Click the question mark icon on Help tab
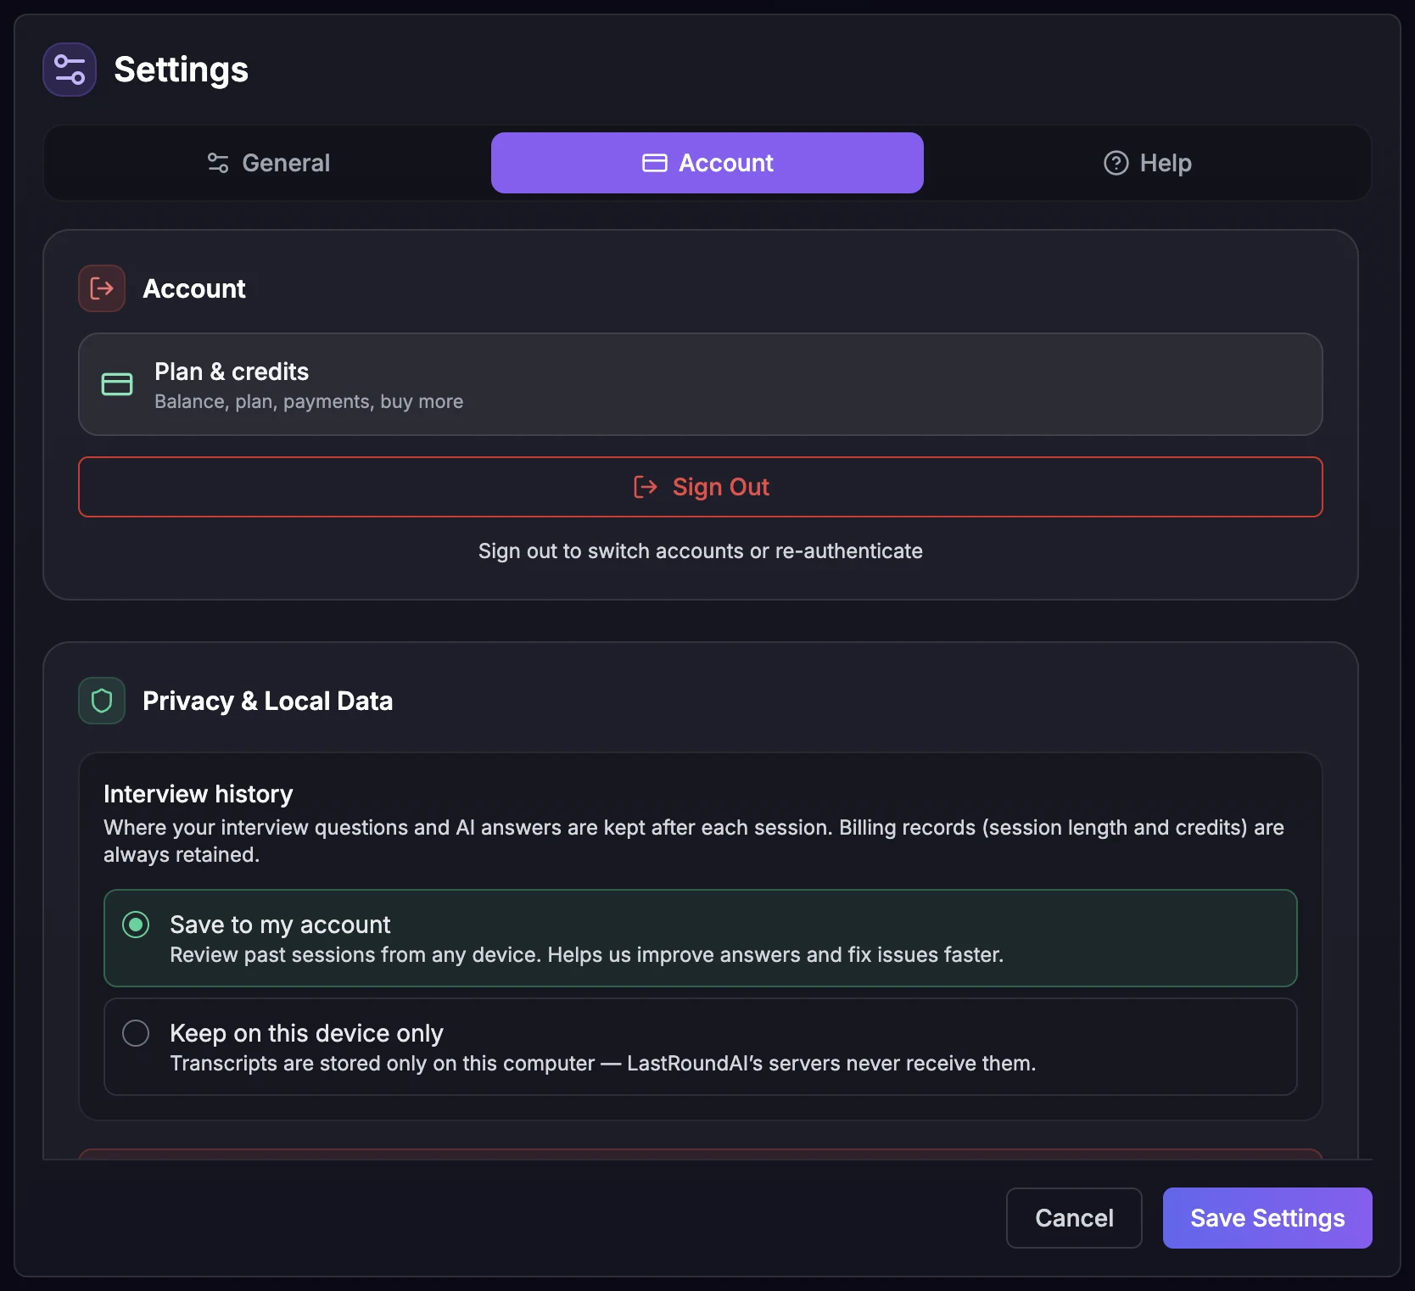 [x=1116, y=163]
